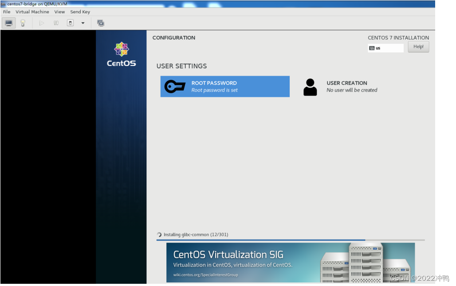Image resolution: width=456 pixels, height=286 pixels.
Task: Click the CENTOS 7 INSTALLATION title
Action: tap(398, 38)
